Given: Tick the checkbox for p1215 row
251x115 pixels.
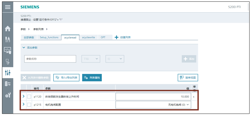Looking at the screenshot, I should [29, 105].
